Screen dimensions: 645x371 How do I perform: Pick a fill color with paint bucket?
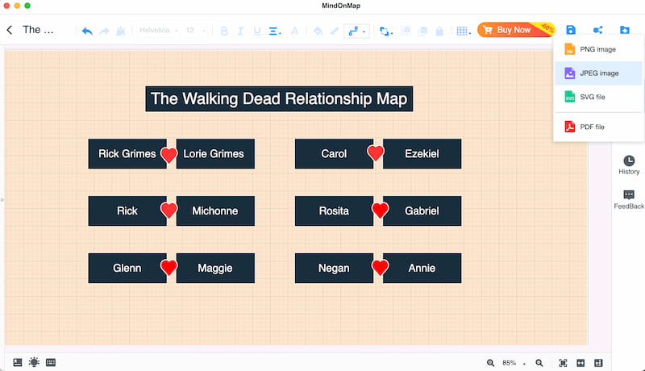(318, 31)
